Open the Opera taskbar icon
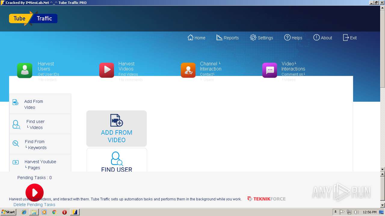This screenshot has width=385, height=216. click(x=64, y=212)
